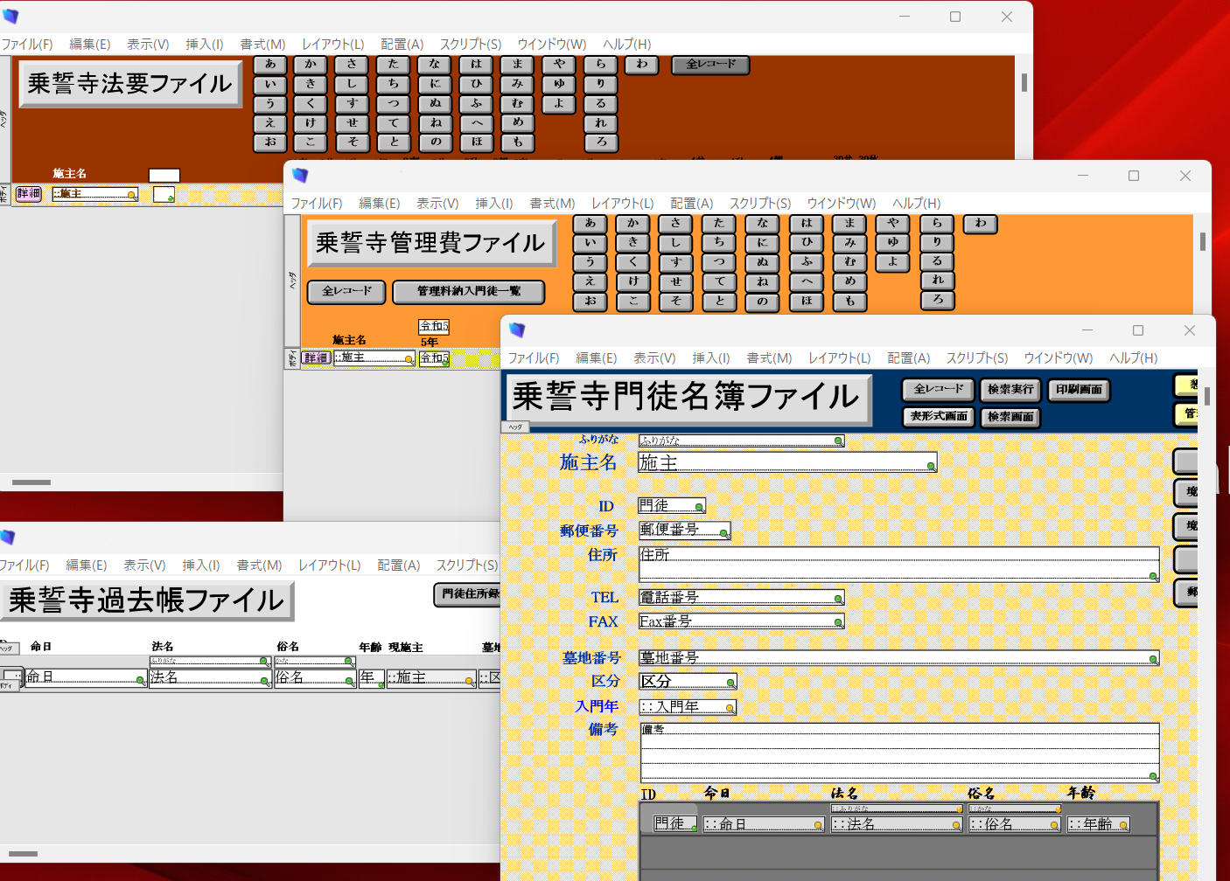The image size is (1230, 881).
Task: Click app icon in 管理費ファイル title bar
Action: pos(300,176)
